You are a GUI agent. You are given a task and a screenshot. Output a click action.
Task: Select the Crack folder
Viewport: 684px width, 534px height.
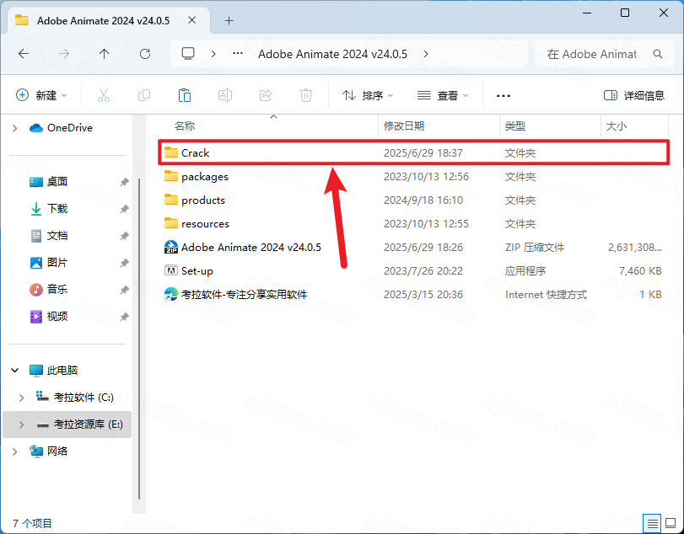click(x=196, y=153)
